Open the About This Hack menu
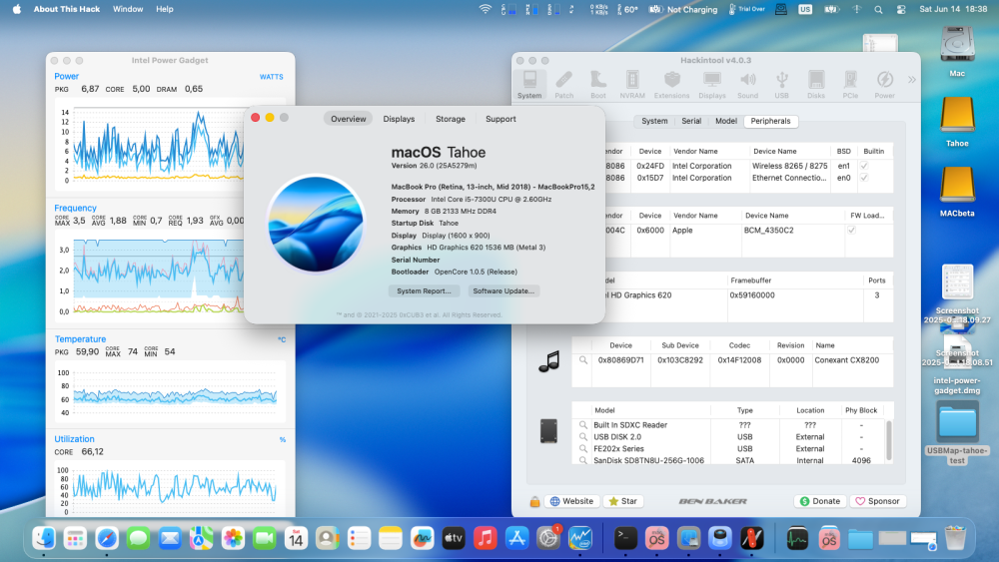 (67, 9)
